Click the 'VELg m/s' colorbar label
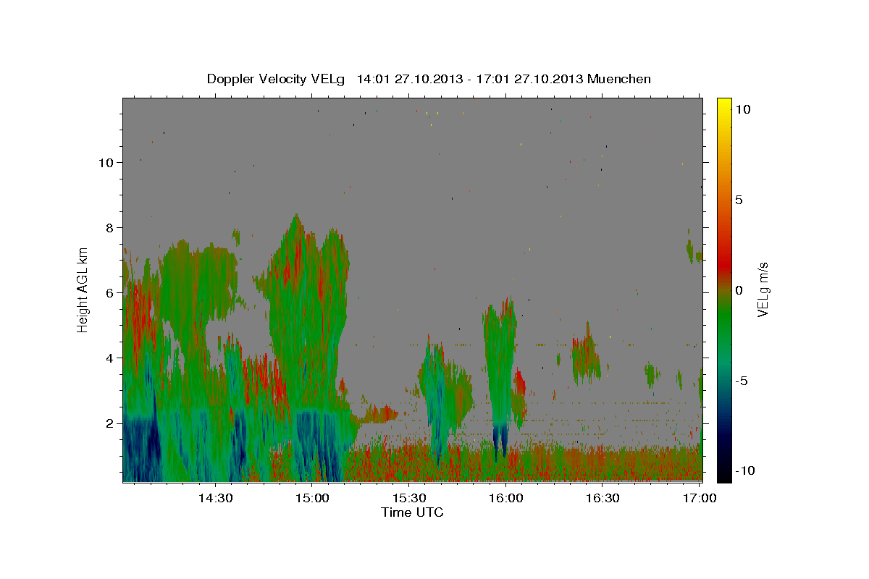This screenshot has width=869, height=579. tap(763, 289)
